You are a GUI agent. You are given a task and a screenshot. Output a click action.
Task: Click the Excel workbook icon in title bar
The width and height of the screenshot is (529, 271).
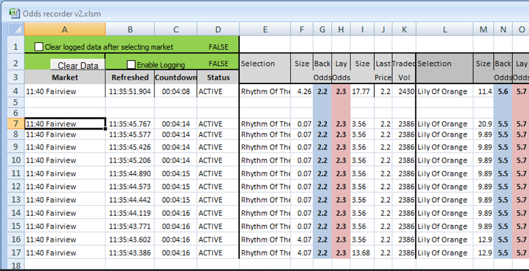(14, 13)
